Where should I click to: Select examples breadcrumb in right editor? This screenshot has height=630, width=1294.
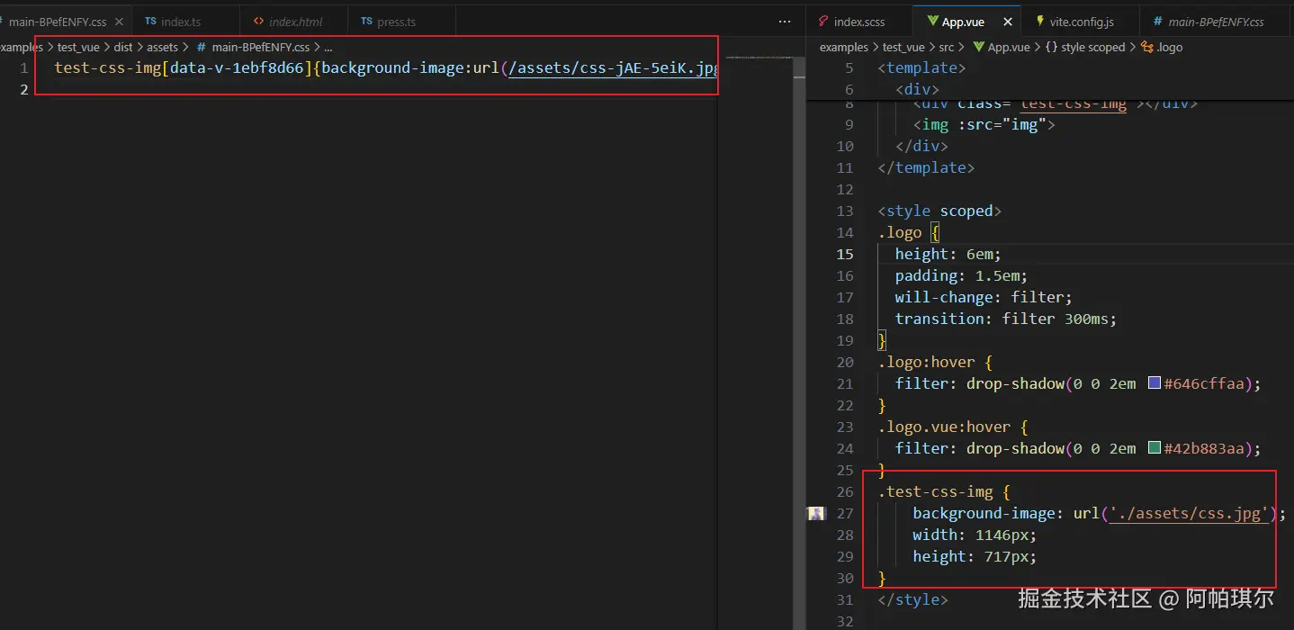(844, 47)
